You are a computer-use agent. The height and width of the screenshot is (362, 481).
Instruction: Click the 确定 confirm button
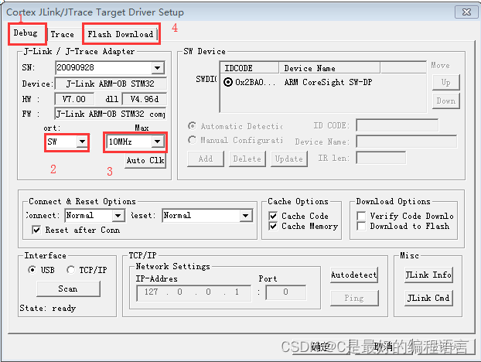coord(321,347)
